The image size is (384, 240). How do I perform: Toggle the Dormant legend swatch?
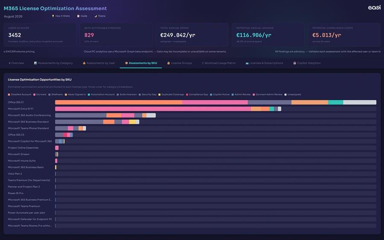pyautogui.click(x=35, y=95)
